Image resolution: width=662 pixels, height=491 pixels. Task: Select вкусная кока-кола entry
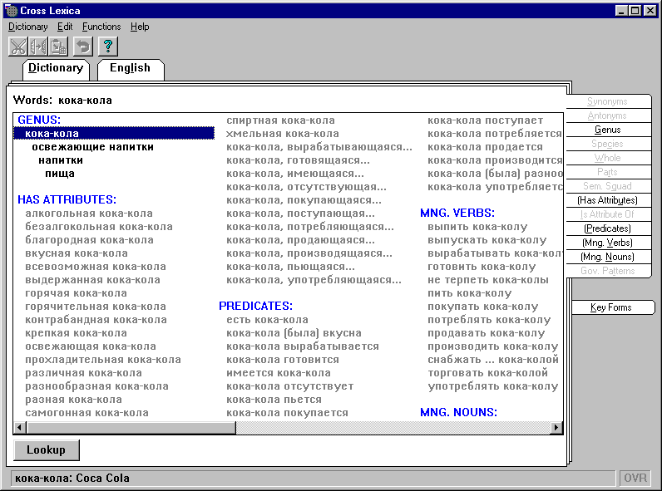(77, 253)
